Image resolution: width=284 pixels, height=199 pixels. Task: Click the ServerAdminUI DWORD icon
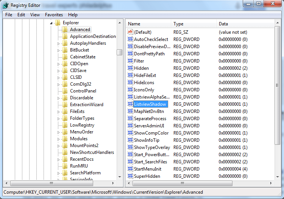130,125
